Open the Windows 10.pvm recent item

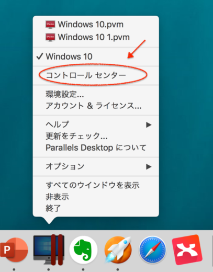[96, 24]
